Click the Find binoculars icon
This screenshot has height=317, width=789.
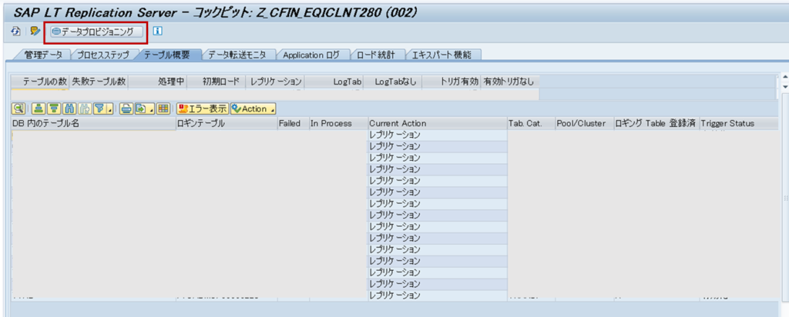(x=69, y=108)
